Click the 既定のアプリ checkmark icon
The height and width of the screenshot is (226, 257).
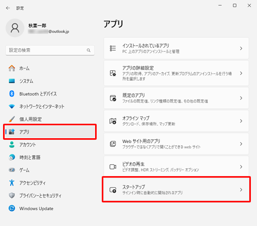[x=113, y=98]
